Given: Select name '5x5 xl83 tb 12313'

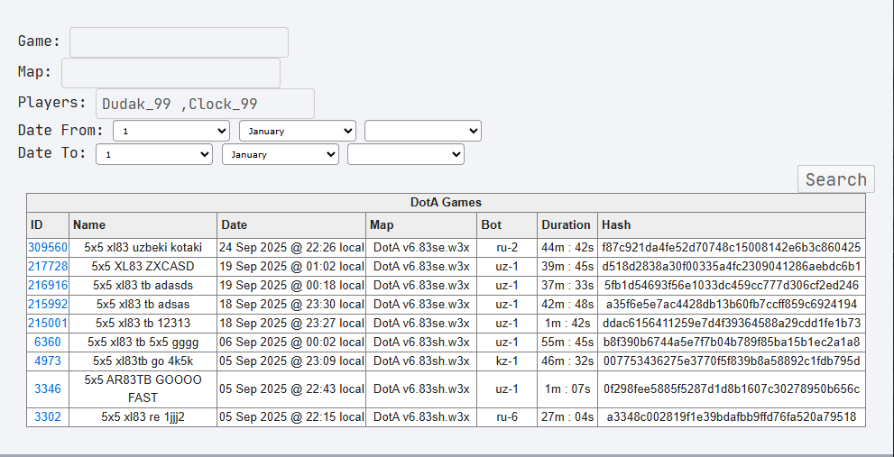Looking at the screenshot, I should coord(143,323).
